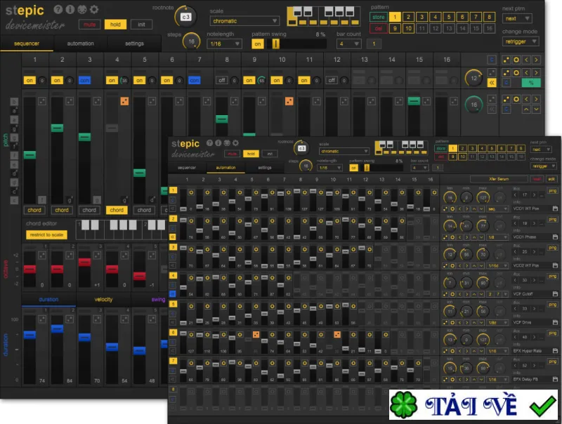Viewport: 562px width, 424px height.
Task: Switch to the settings tab
Action: [x=134, y=44]
